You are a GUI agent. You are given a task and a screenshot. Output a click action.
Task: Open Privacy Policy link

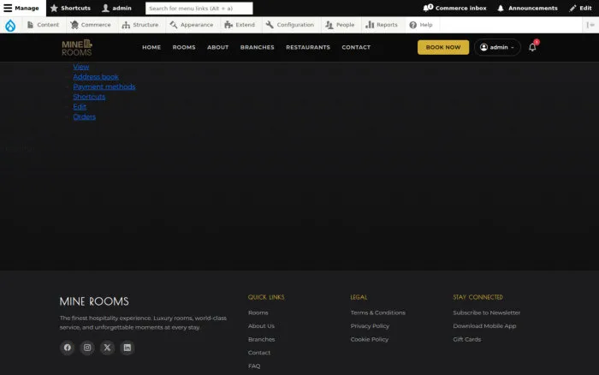click(x=370, y=326)
